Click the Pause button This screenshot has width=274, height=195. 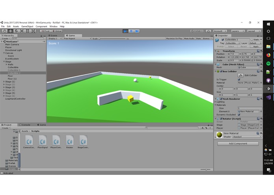(x=131, y=31)
